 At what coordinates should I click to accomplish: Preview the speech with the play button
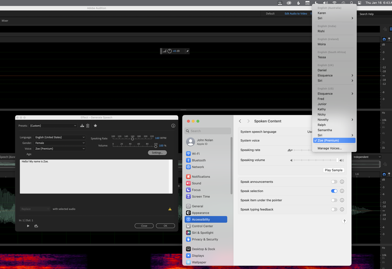(x=28, y=226)
